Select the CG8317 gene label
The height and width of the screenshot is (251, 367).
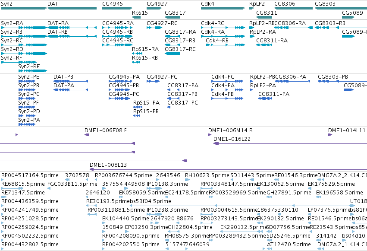coord(175,13)
